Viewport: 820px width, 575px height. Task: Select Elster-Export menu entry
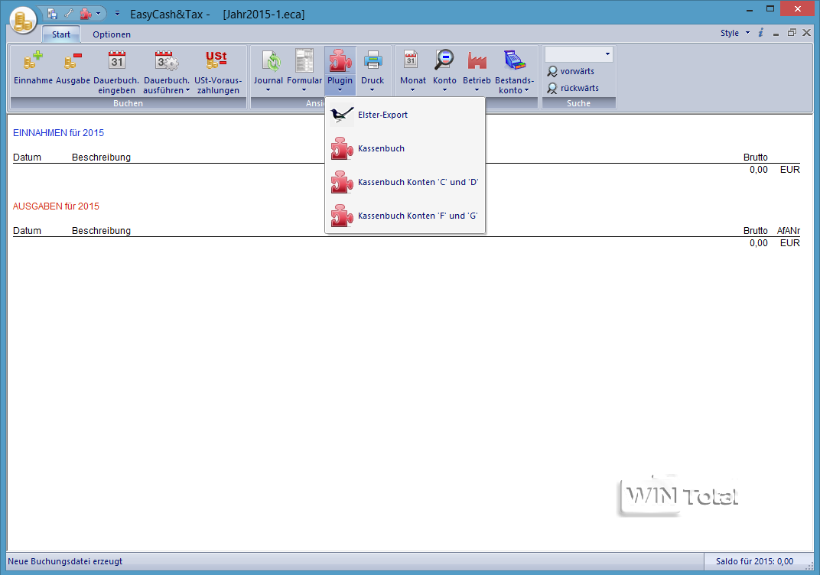[x=405, y=115]
